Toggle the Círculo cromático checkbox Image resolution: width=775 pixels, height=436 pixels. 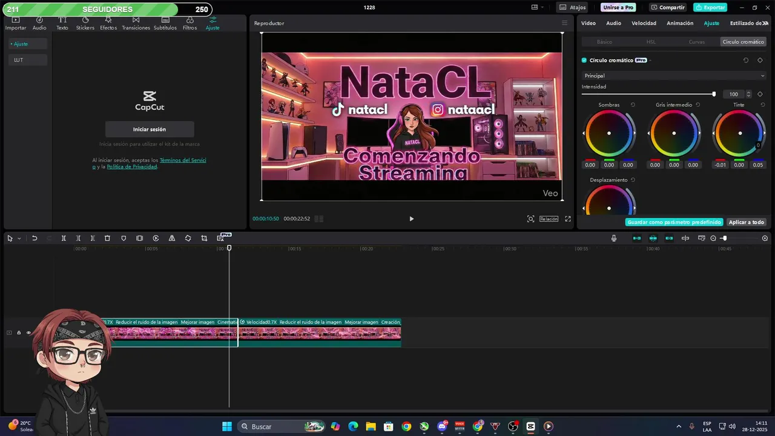click(x=584, y=61)
